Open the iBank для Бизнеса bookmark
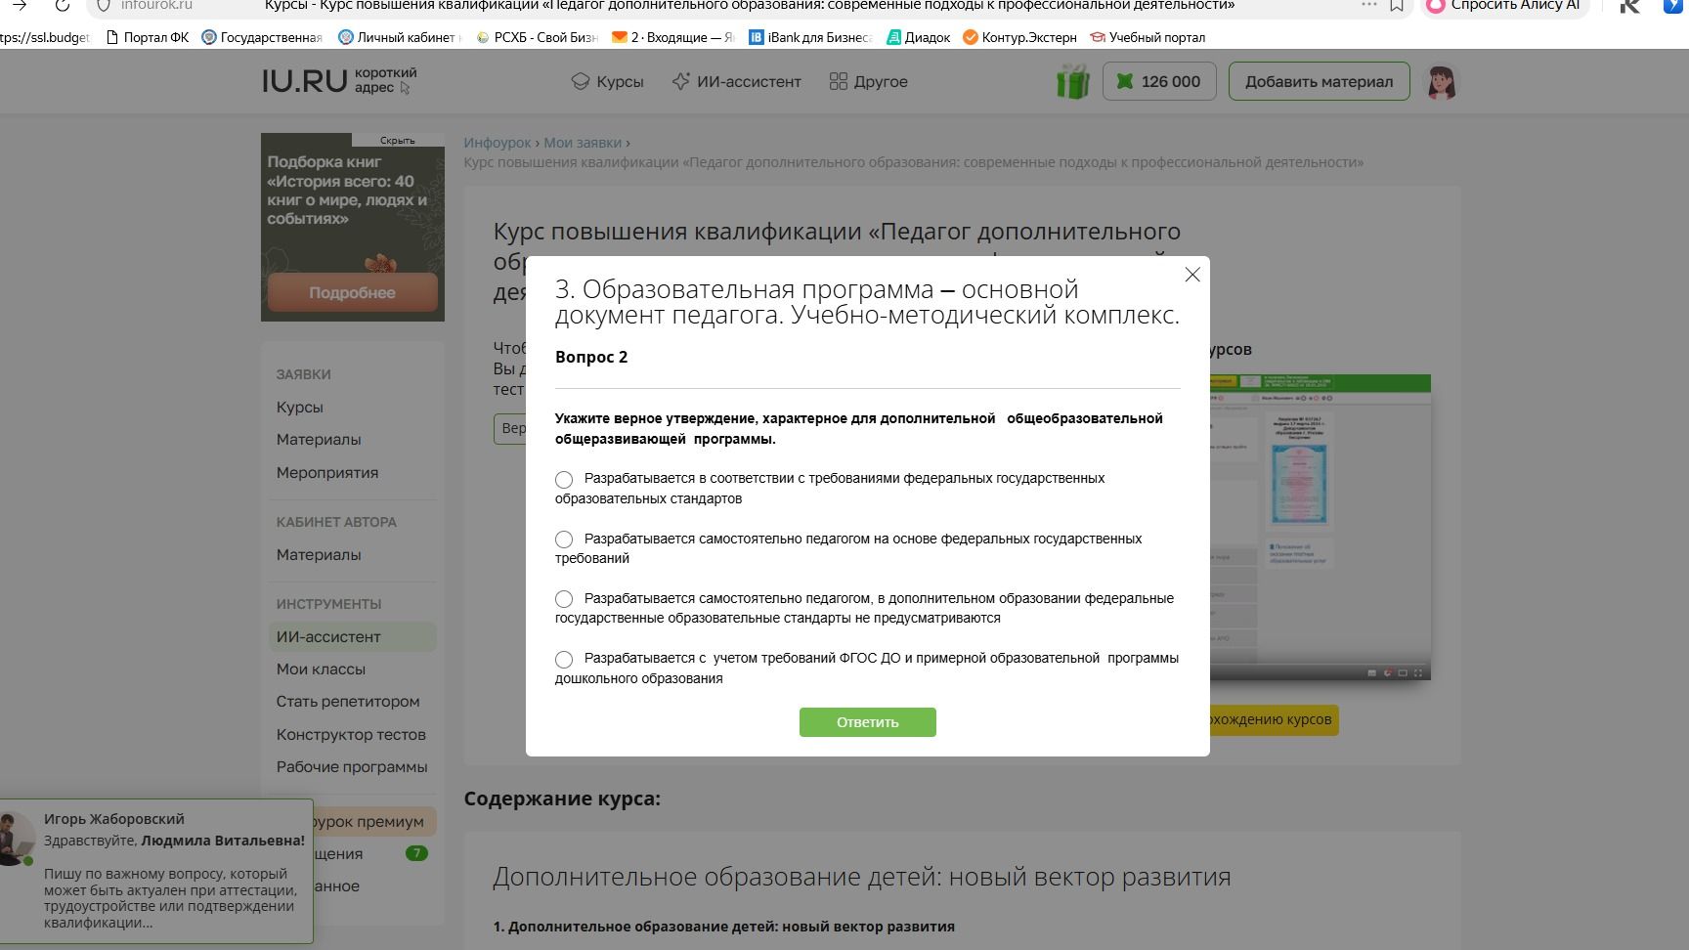Viewport: 1689px width, 950px height. 810,37
